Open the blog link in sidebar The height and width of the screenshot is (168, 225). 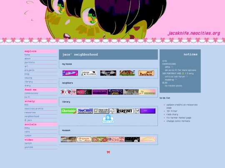point(27,74)
